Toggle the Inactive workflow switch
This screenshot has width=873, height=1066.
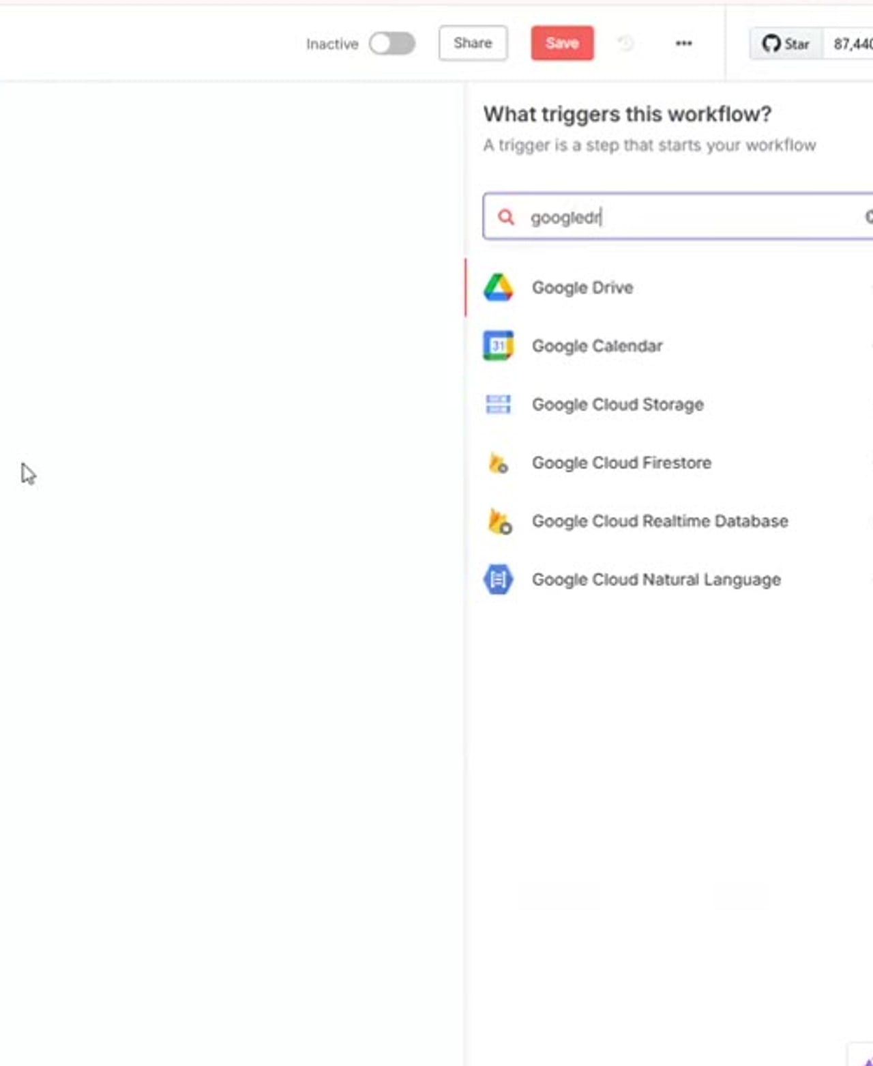coord(392,44)
